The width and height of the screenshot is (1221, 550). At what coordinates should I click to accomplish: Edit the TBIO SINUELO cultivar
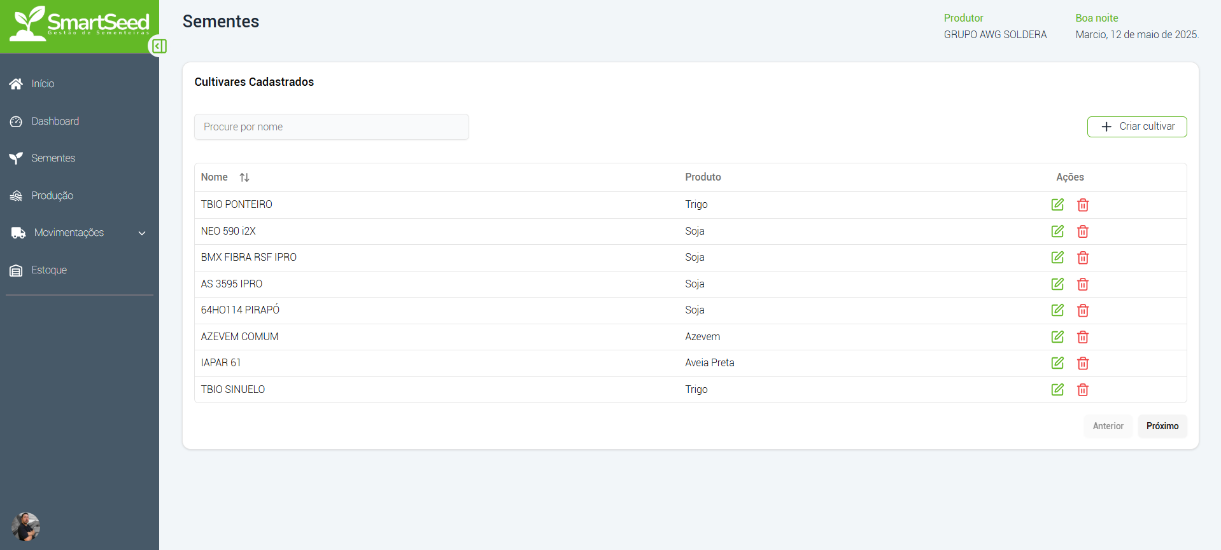pyautogui.click(x=1057, y=389)
